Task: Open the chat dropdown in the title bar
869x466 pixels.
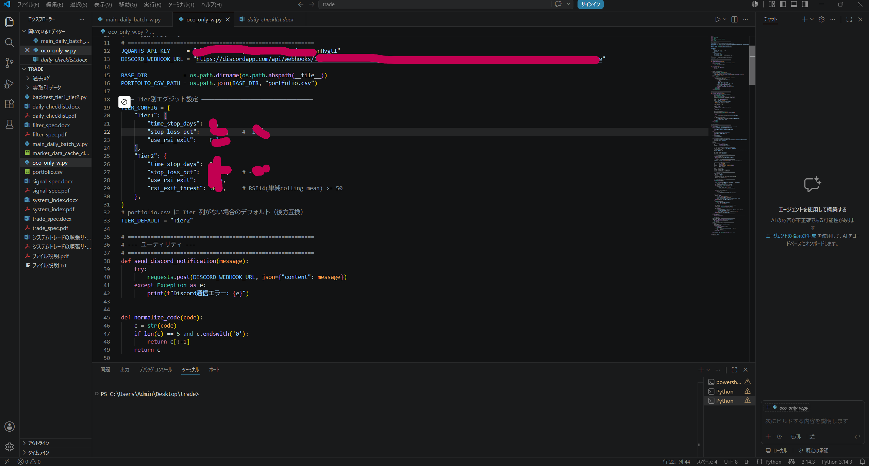Action: (x=568, y=4)
